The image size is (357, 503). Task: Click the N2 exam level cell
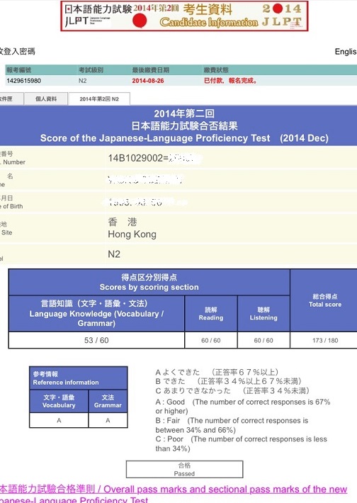tap(82, 81)
